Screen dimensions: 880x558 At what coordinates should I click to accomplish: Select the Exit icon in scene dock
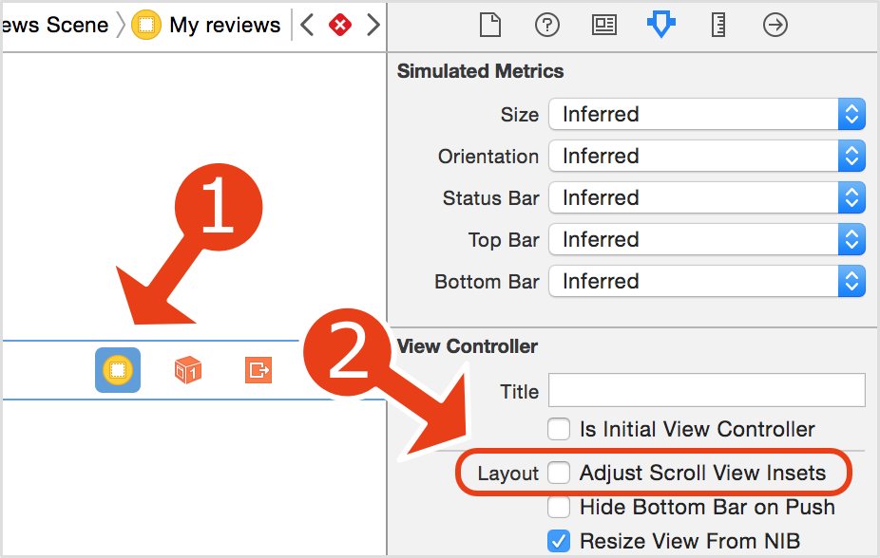click(x=258, y=370)
